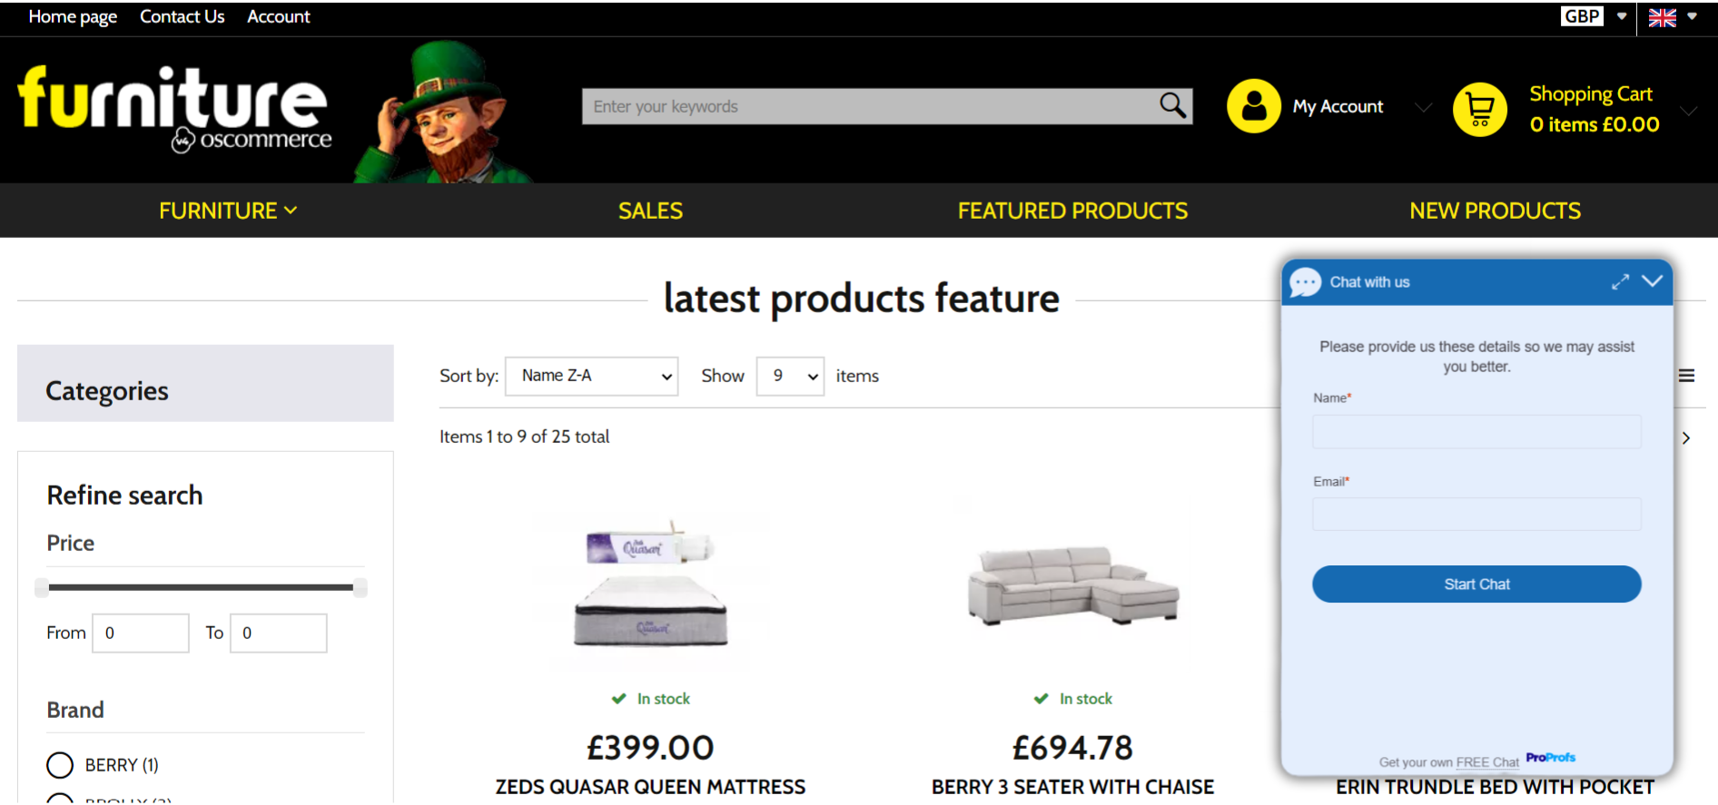Open the Shopping Cart via cart icon

[x=1479, y=109]
